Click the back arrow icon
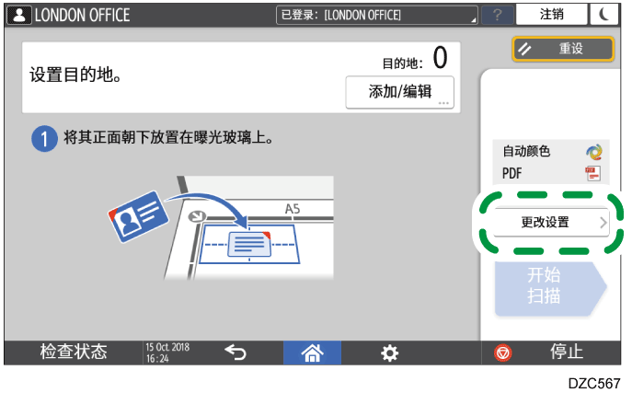 point(236,353)
